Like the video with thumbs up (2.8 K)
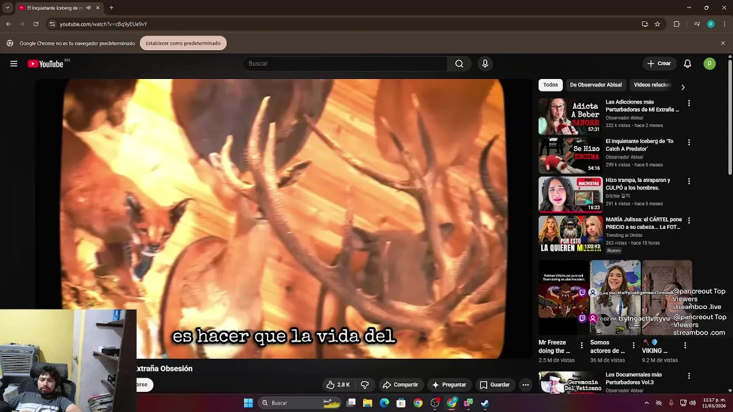This screenshot has height=412, width=733. point(338,385)
